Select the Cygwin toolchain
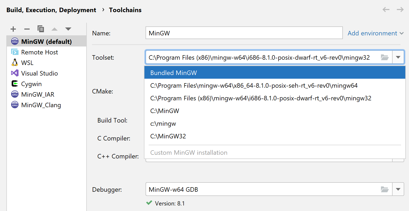 click(x=31, y=84)
